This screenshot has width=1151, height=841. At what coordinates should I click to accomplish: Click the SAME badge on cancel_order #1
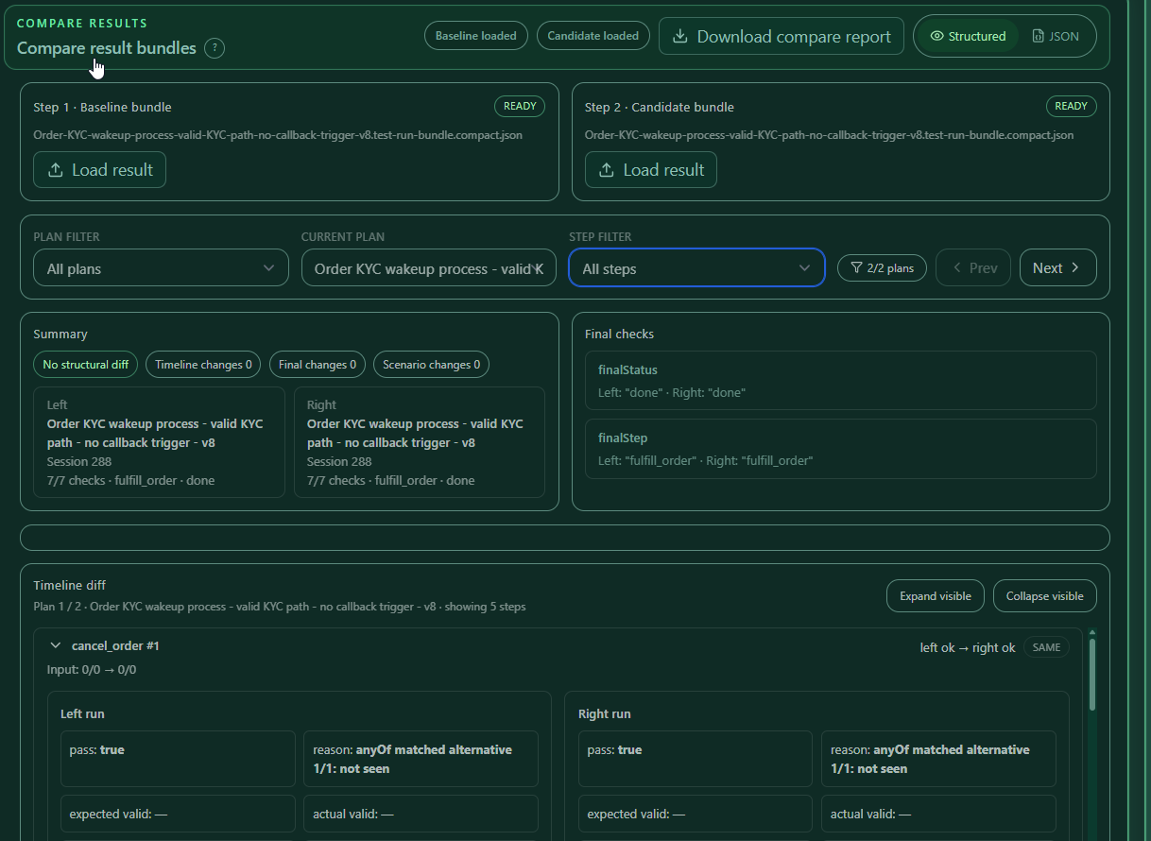point(1047,647)
